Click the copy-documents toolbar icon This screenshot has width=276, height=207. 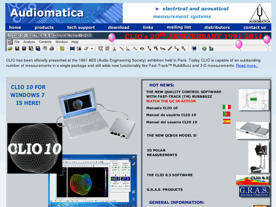tap(31, 49)
